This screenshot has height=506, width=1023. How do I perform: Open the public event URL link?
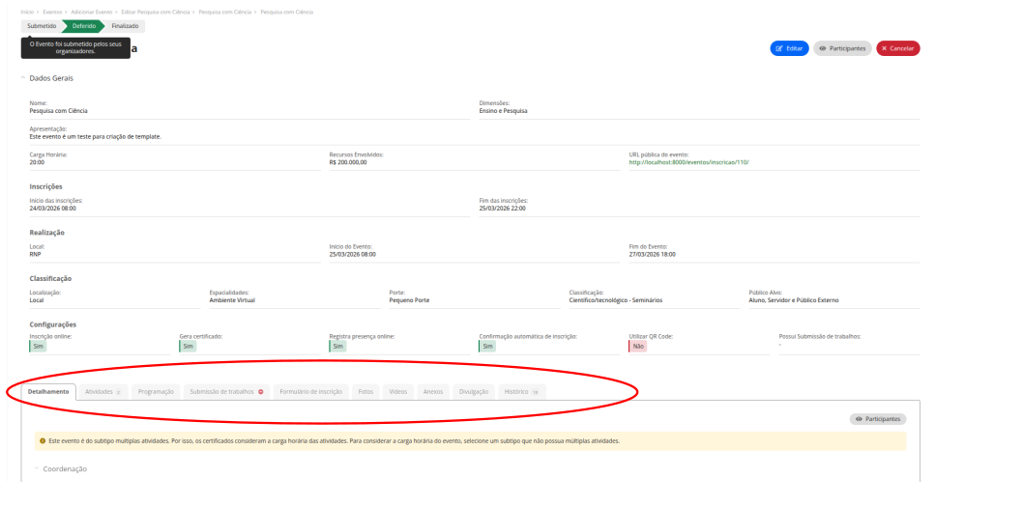click(x=689, y=161)
